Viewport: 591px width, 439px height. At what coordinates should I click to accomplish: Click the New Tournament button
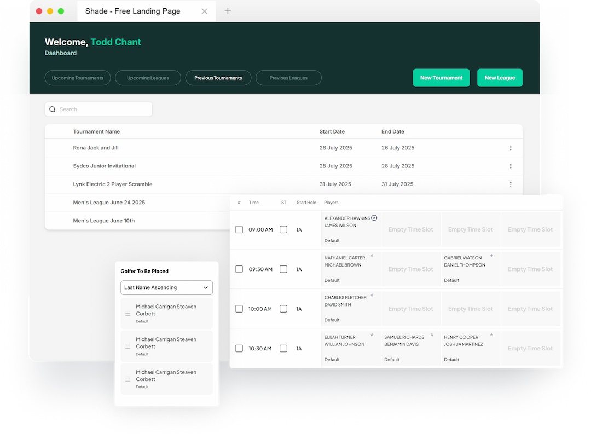tap(441, 78)
